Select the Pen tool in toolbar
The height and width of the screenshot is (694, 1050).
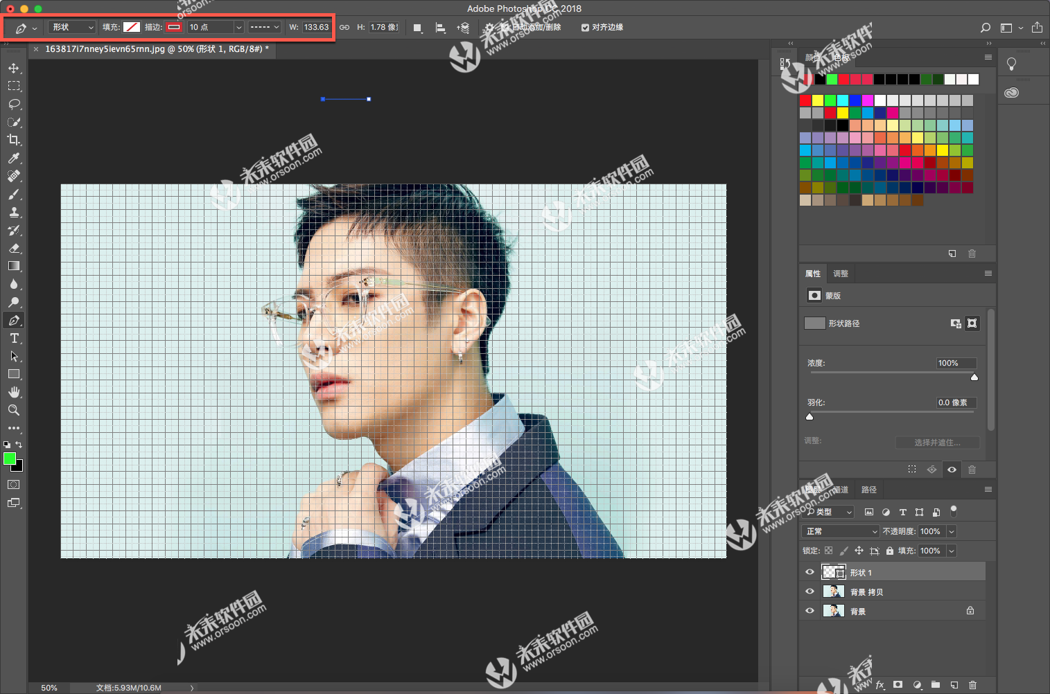tap(14, 320)
